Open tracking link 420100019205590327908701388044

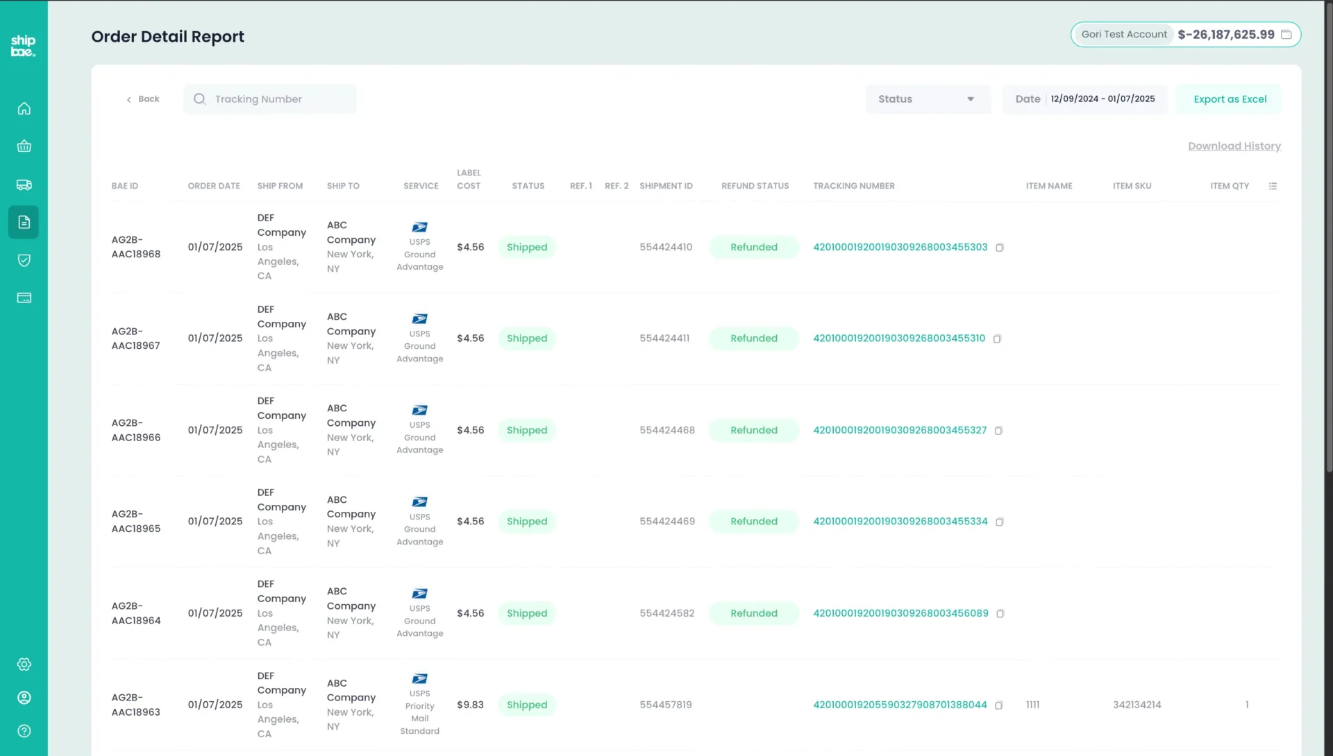pyautogui.click(x=900, y=705)
